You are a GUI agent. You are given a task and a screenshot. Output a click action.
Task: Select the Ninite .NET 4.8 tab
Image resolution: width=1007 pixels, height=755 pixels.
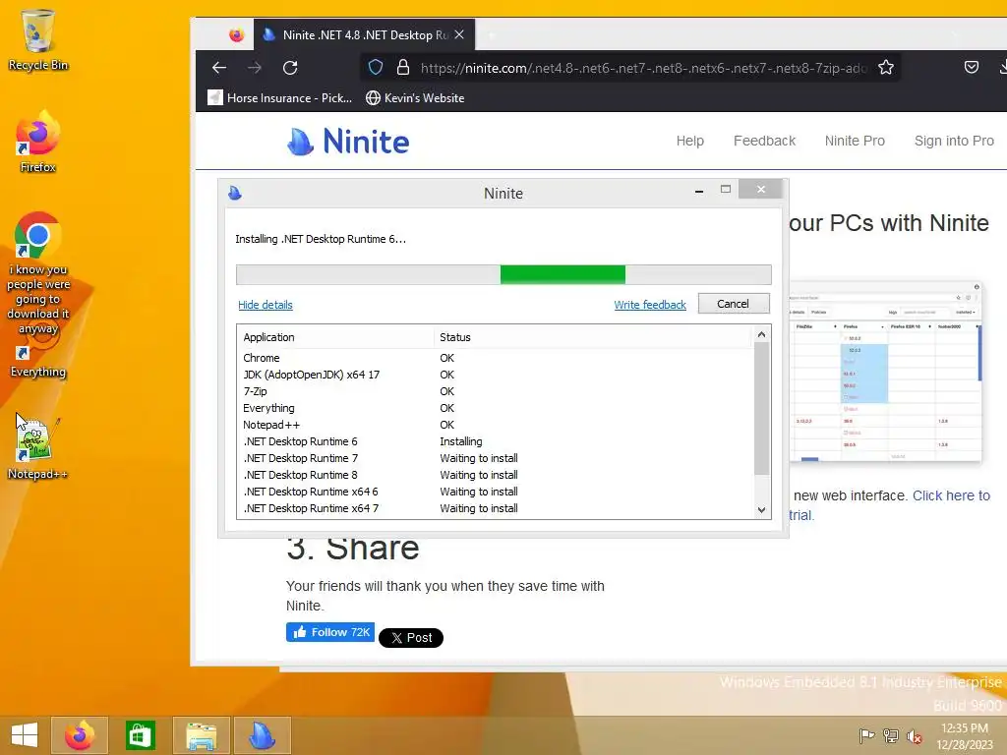tap(364, 34)
